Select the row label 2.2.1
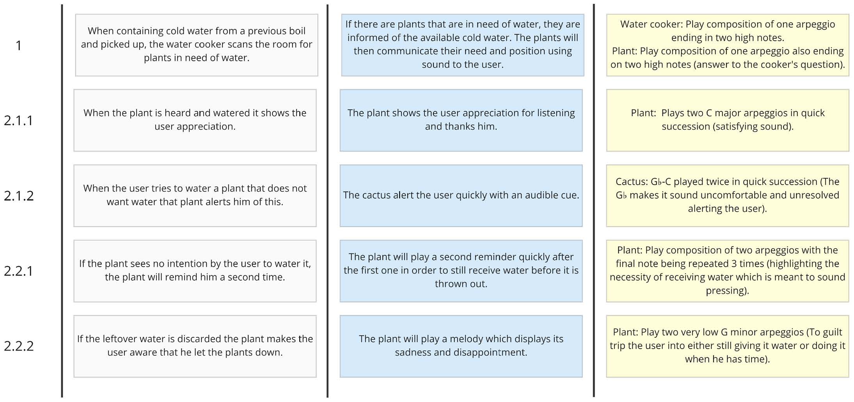 (18, 271)
